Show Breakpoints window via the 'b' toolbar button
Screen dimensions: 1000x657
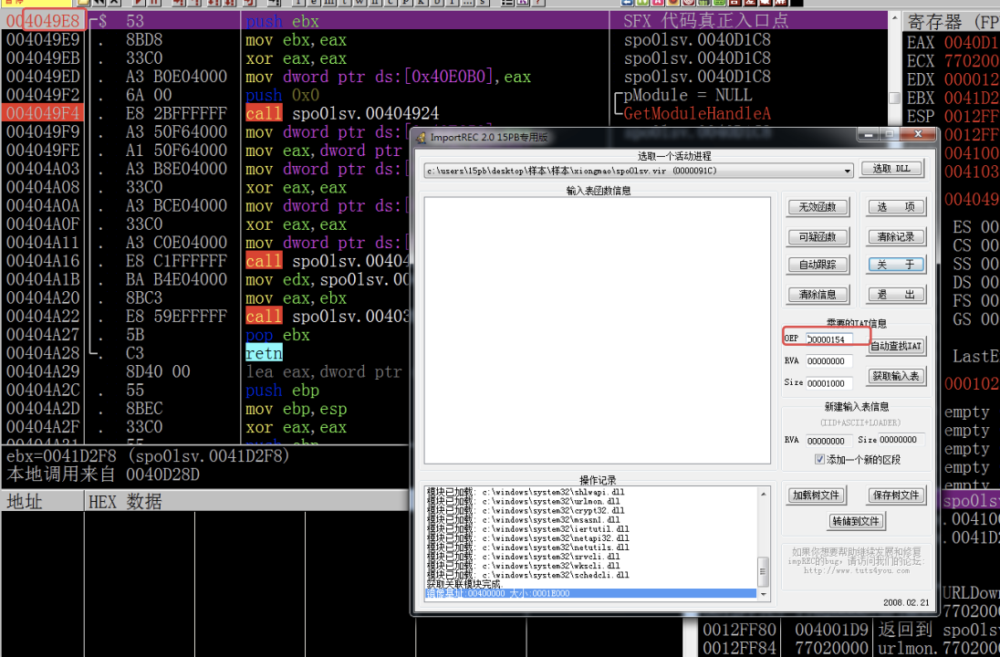tap(436, 4)
